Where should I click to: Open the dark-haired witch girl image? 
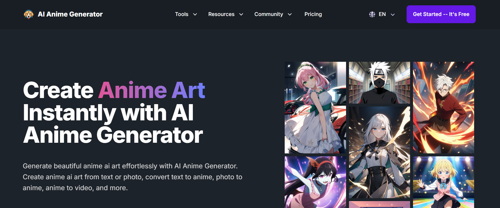coord(315,182)
